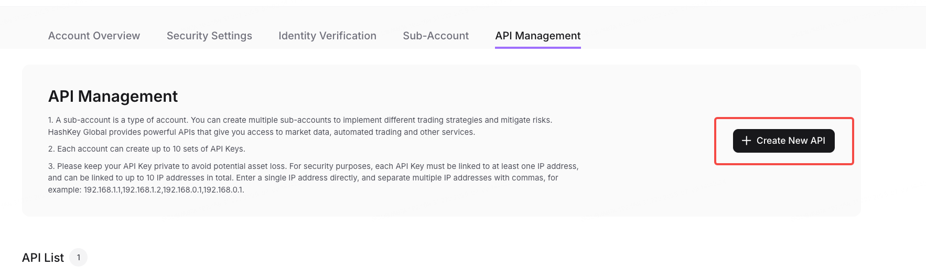
Task: Click the large API Management heading
Action: click(113, 97)
